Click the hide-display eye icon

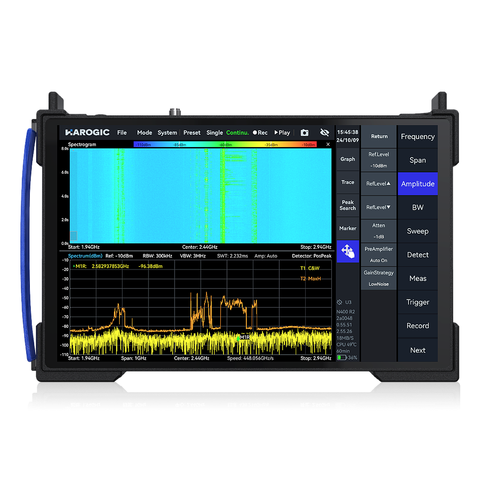coord(325,132)
